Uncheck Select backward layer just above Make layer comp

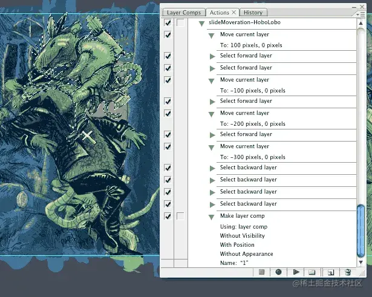point(168,204)
